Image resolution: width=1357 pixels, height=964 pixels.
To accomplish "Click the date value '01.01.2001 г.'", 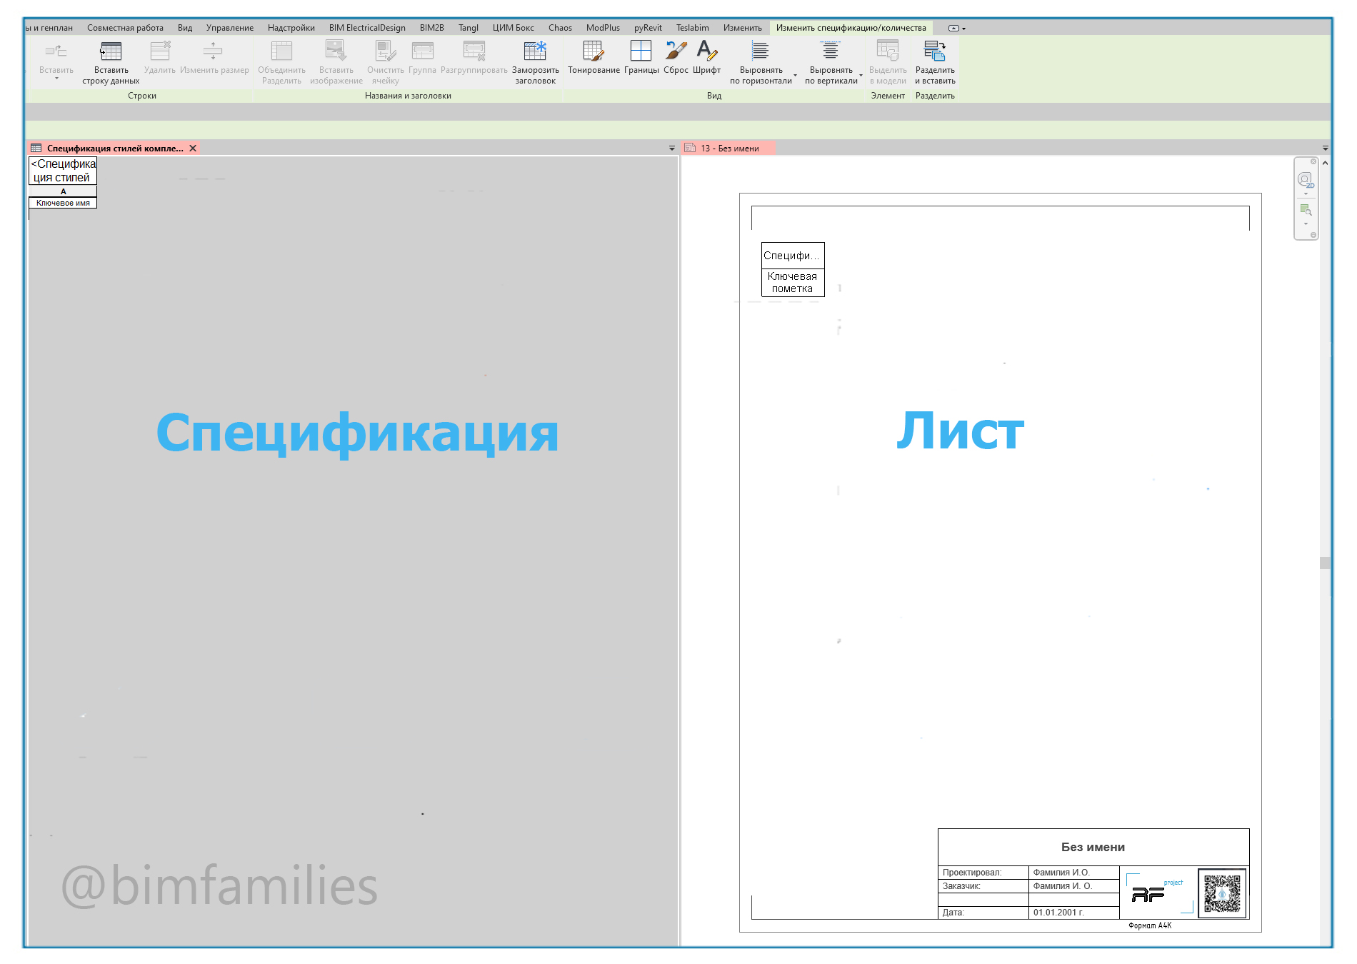I will 1058,913.
